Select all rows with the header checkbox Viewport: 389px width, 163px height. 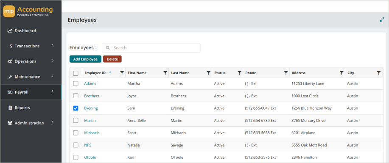76,73
